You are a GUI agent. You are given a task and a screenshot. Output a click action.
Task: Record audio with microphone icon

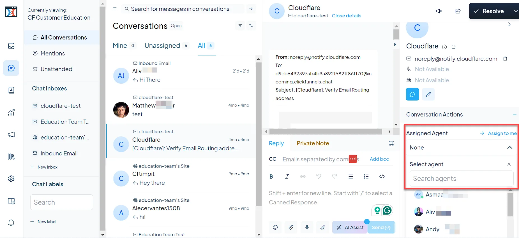coord(307,227)
